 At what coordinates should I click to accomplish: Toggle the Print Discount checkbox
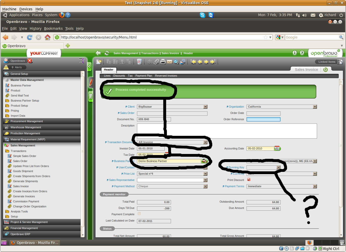(x=249, y=180)
